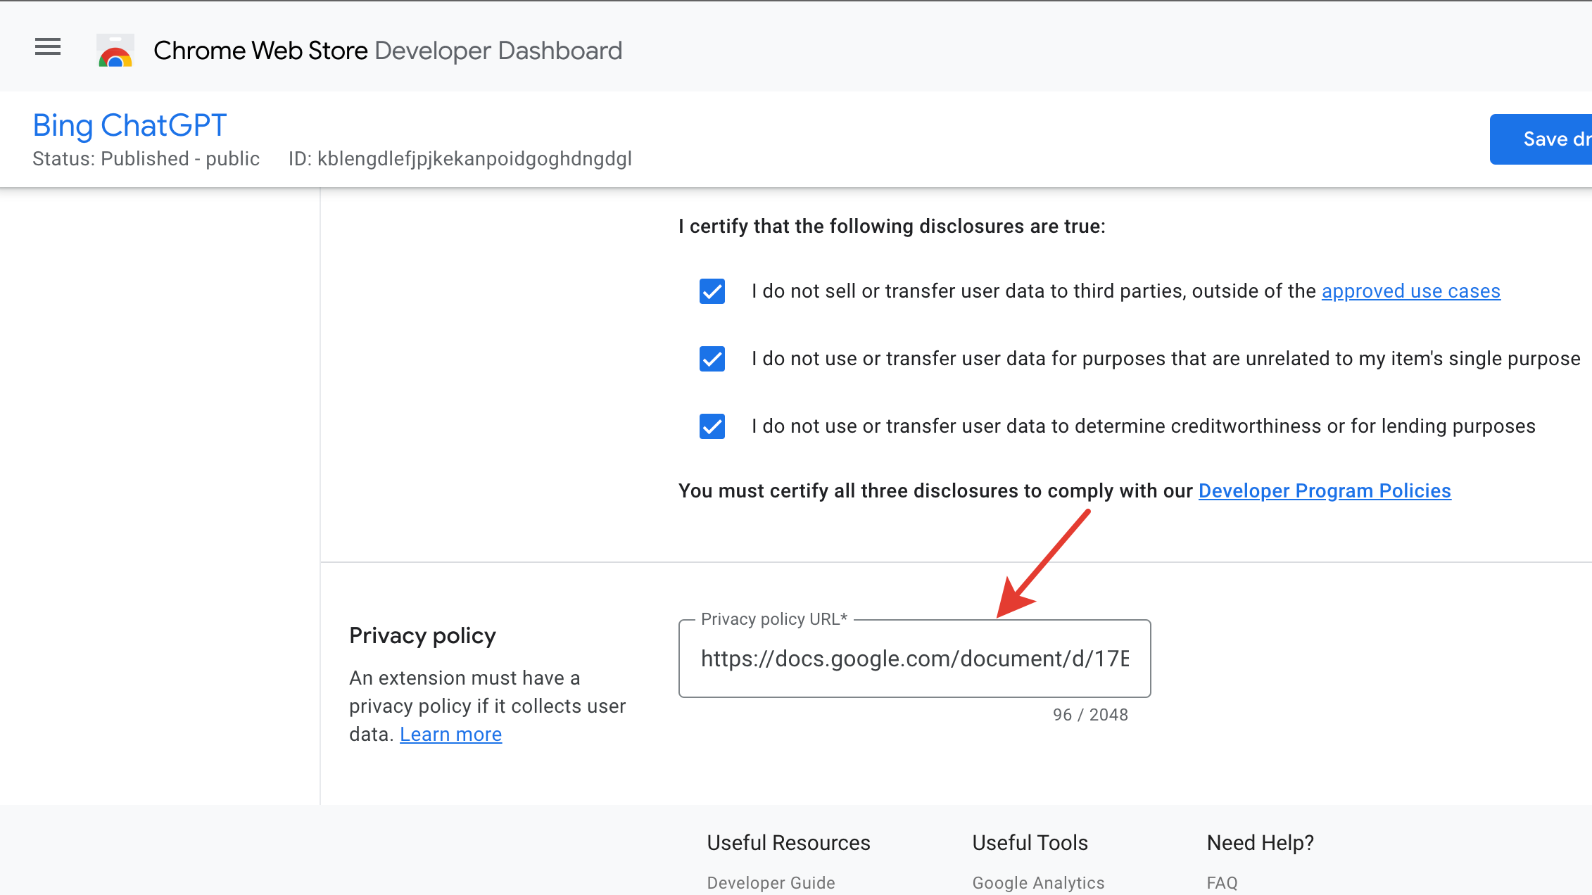The width and height of the screenshot is (1592, 895).
Task: Uncheck the sell or transfer data disclosure
Action: (x=712, y=291)
